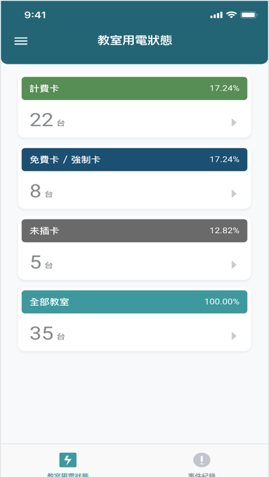Open the hamburger menu icon
This screenshot has width=269, height=477.
coord(21,41)
